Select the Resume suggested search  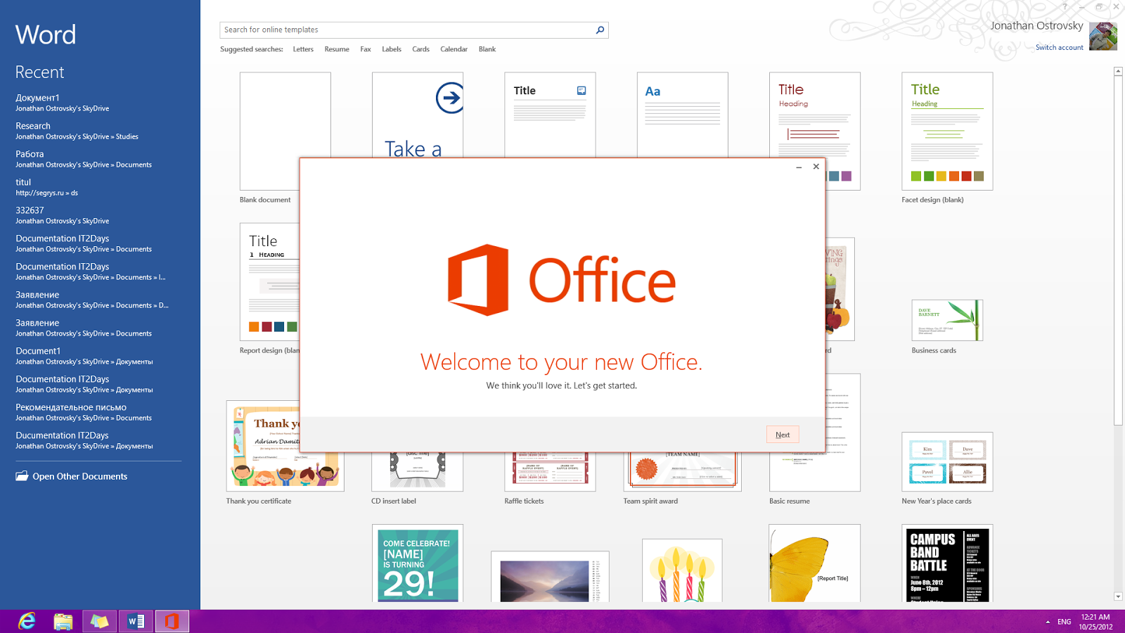point(337,49)
